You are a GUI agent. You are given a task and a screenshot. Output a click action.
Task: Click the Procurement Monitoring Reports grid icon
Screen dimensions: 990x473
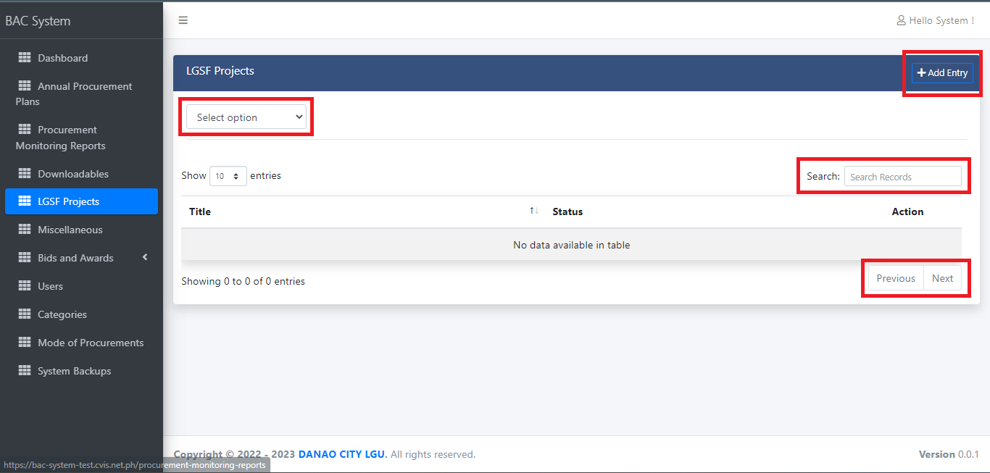(25, 129)
